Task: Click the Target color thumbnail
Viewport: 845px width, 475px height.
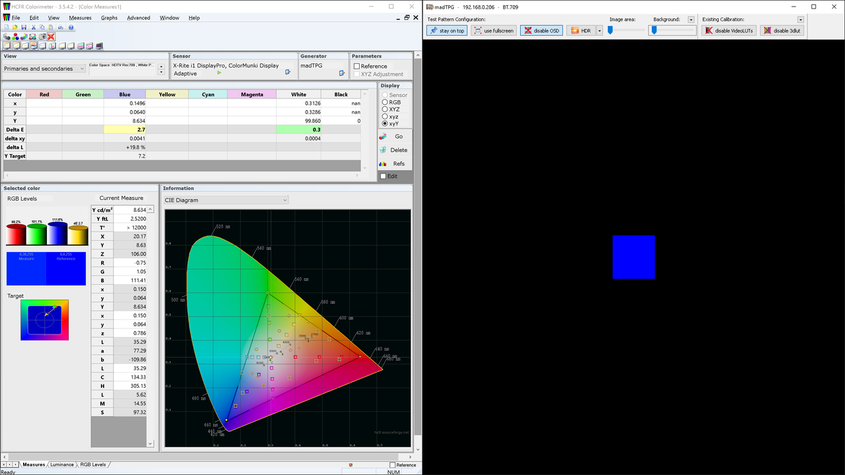Action: pyautogui.click(x=44, y=320)
